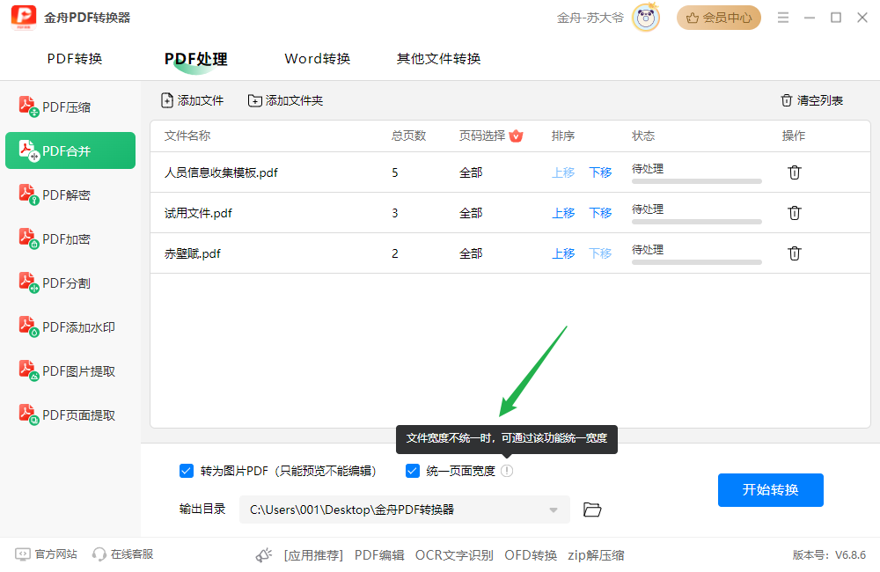Click the 官方网站 monitor icon
The height and width of the screenshot is (572, 880).
[23, 554]
